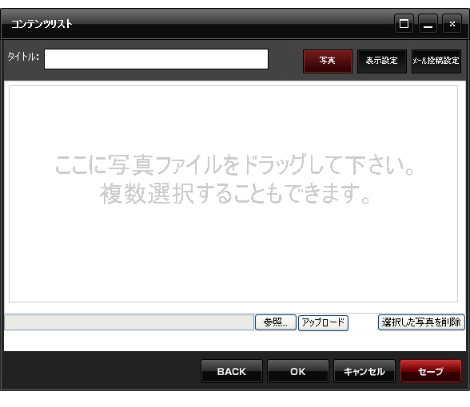Delete photos with 選択した写真を削除

pos(421,322)
